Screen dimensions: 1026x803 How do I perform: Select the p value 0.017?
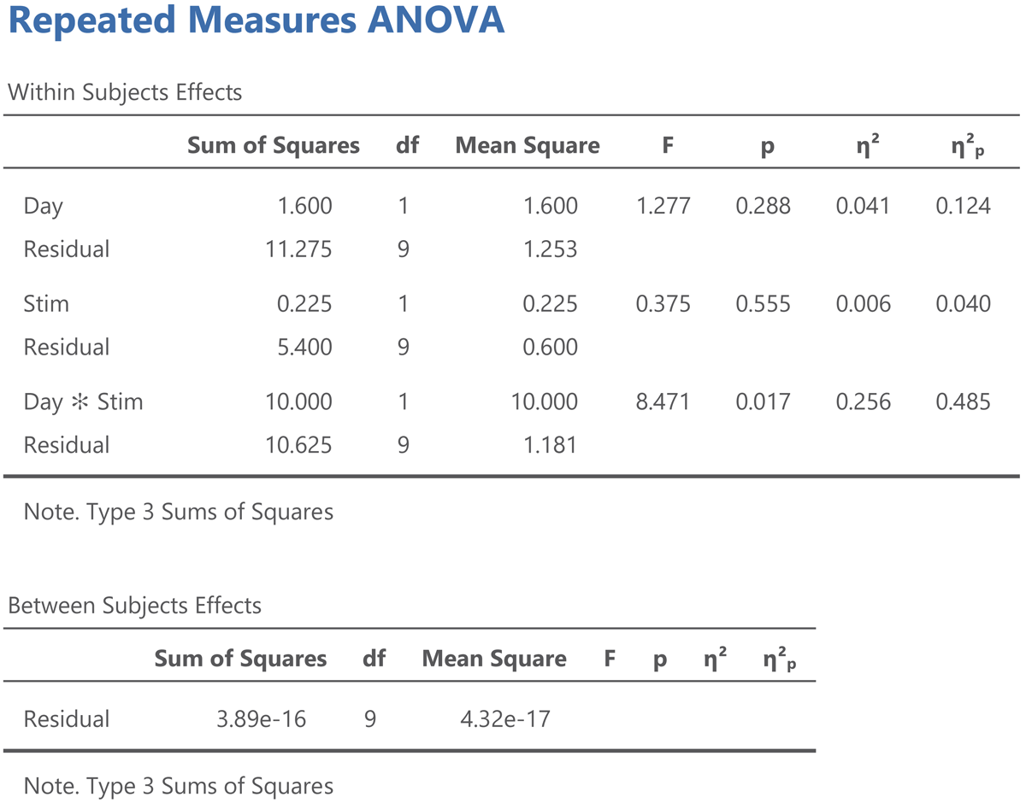[764, 401]
